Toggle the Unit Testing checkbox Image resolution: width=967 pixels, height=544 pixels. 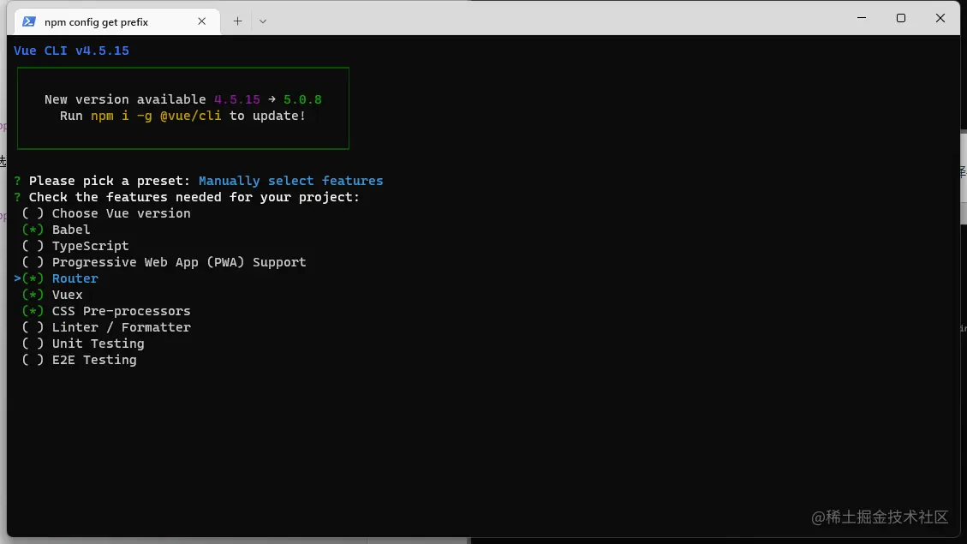(33, 344)
